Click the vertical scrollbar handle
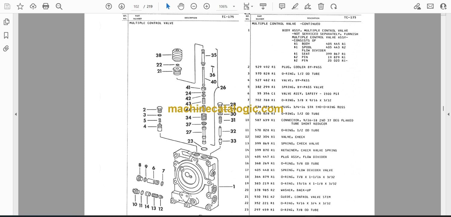 pyautogui.click(x=443, y=108)
